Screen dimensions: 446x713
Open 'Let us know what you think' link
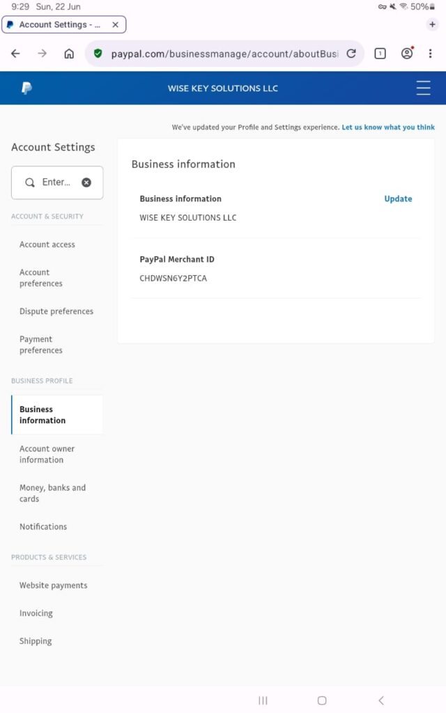[388, 127]
